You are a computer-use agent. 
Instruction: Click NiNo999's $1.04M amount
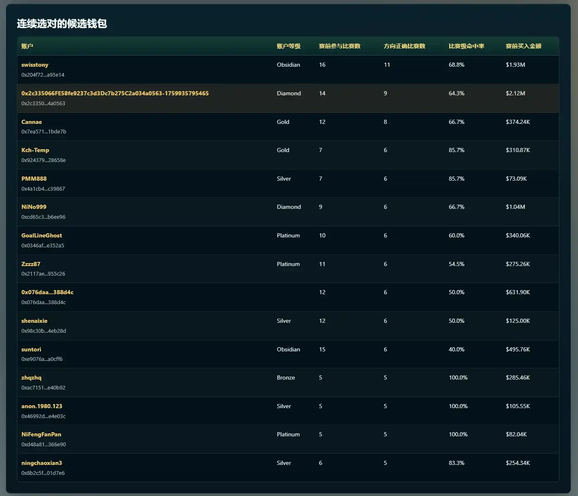pos(515,207)
